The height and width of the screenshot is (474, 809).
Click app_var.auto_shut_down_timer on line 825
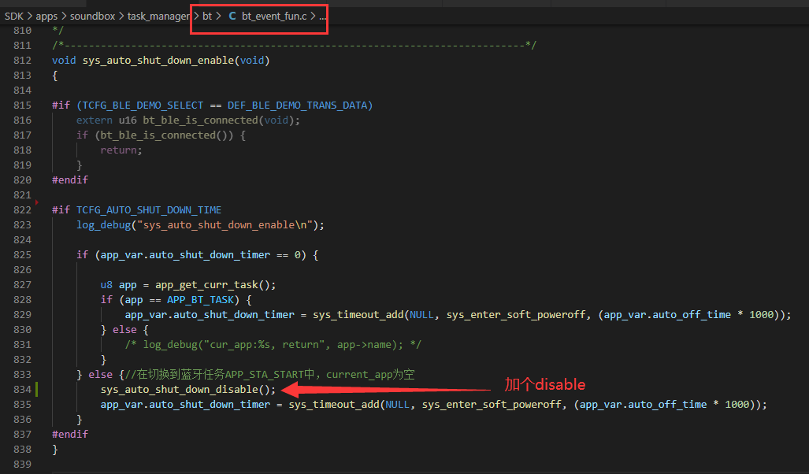tap(185, 255)
